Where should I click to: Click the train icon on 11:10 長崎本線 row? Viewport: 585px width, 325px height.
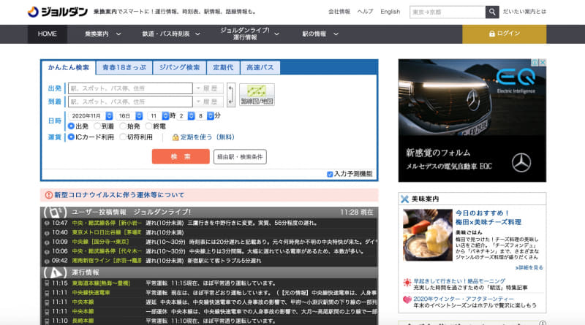(47, 321)
